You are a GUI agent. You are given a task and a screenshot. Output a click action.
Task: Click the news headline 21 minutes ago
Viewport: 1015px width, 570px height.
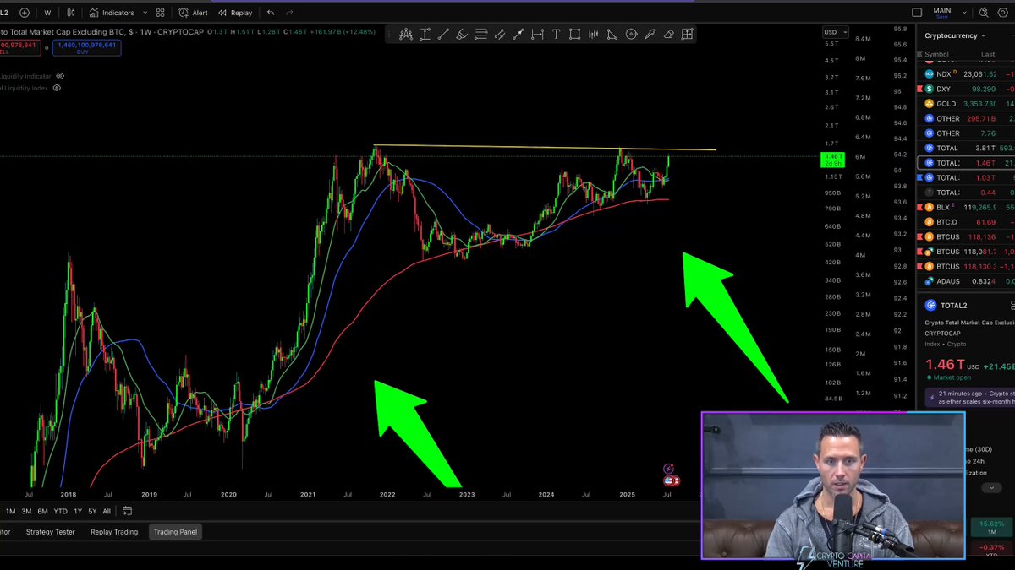click(970, 397)
